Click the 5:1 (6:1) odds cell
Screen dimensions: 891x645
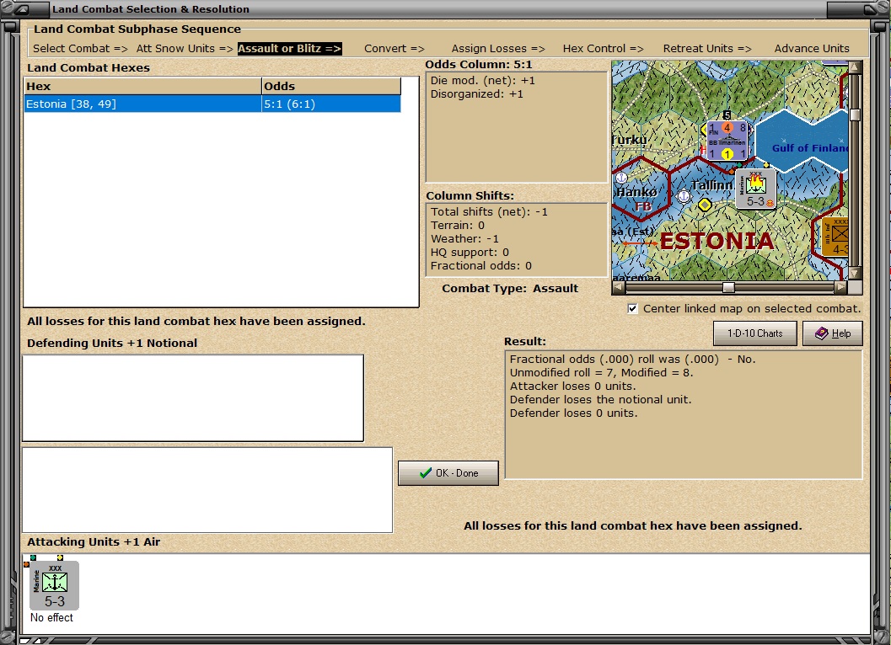point(331,104)
